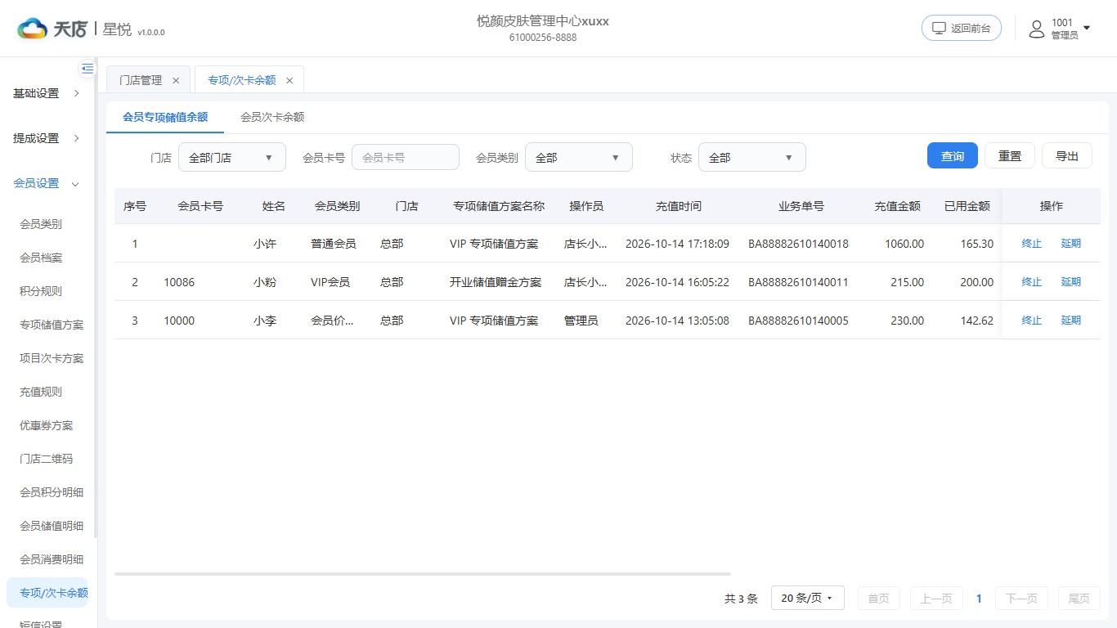
Task: Click business number BA88882610140011
Action: (x=798, y=282)
